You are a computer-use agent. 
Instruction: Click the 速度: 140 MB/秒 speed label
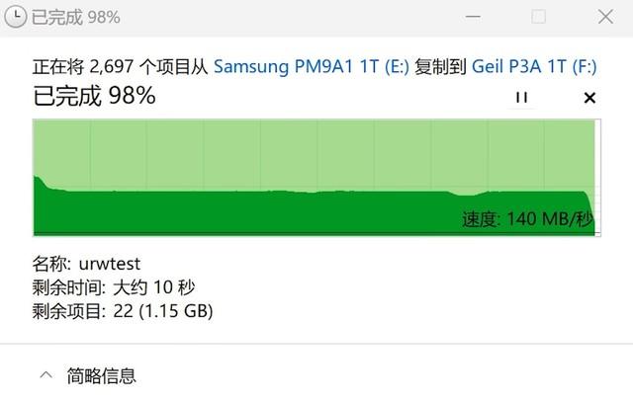527,219
